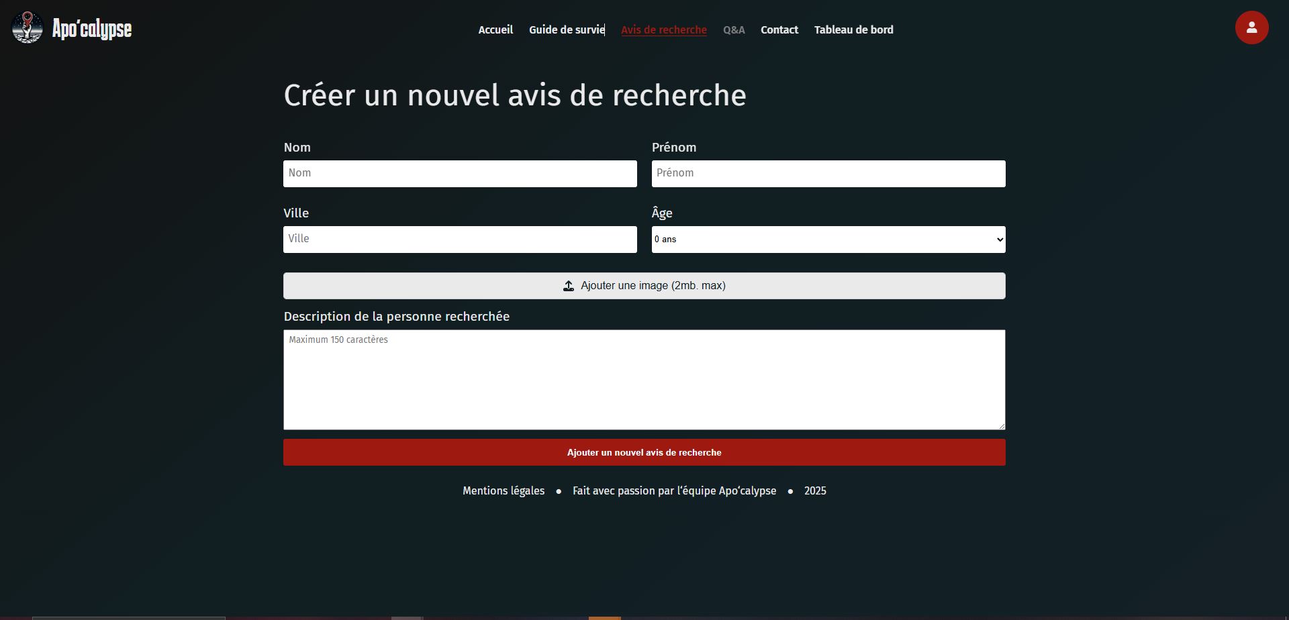Go to the Accueil page
Viewport: 1289px width, 620px height.
click(x=495, y=30)
